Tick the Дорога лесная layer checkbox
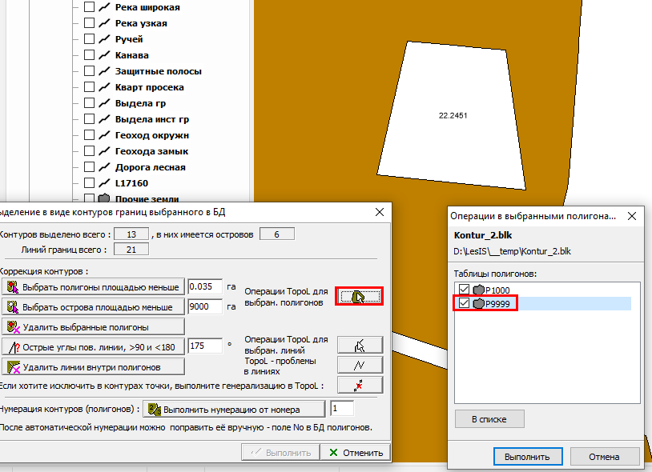Screen dimensions: 652x472 tap(89, 167)
